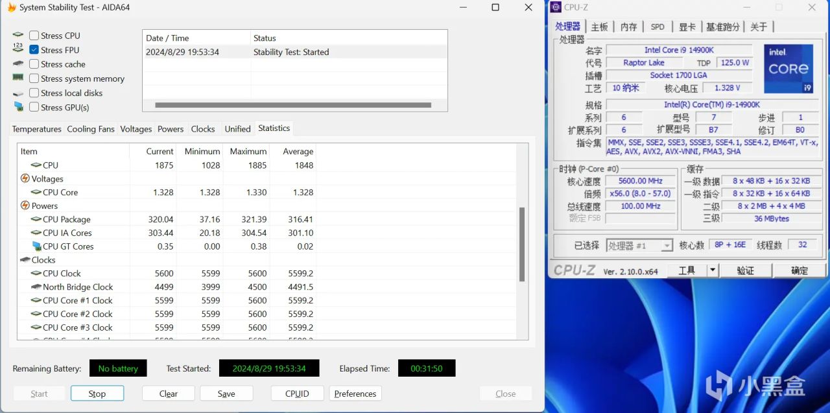Image resolution: width=830 pixels, height=413 pixels.
Task: Click the chip icon beside Stress CPU
Action: 18,35
